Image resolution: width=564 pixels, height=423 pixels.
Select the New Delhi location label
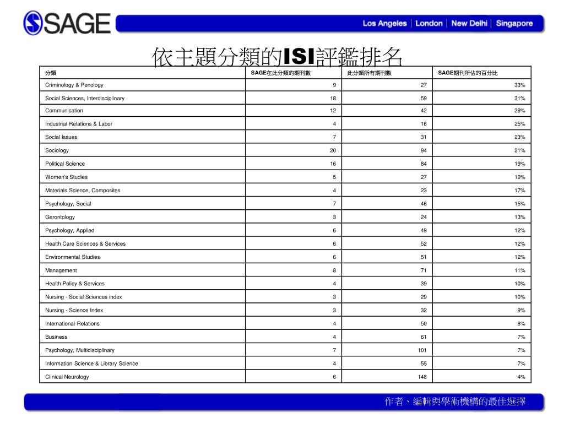point(469,23)
